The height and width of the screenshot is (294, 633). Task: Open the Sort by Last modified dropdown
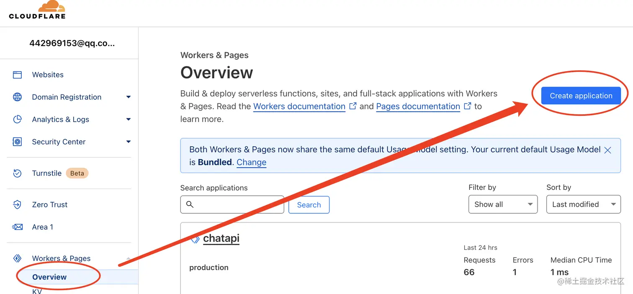(583, 205)
